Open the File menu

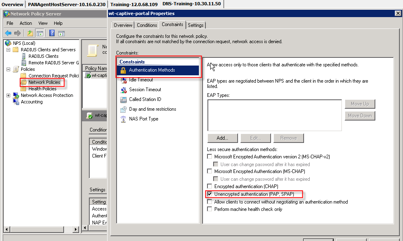pos(10,23)
